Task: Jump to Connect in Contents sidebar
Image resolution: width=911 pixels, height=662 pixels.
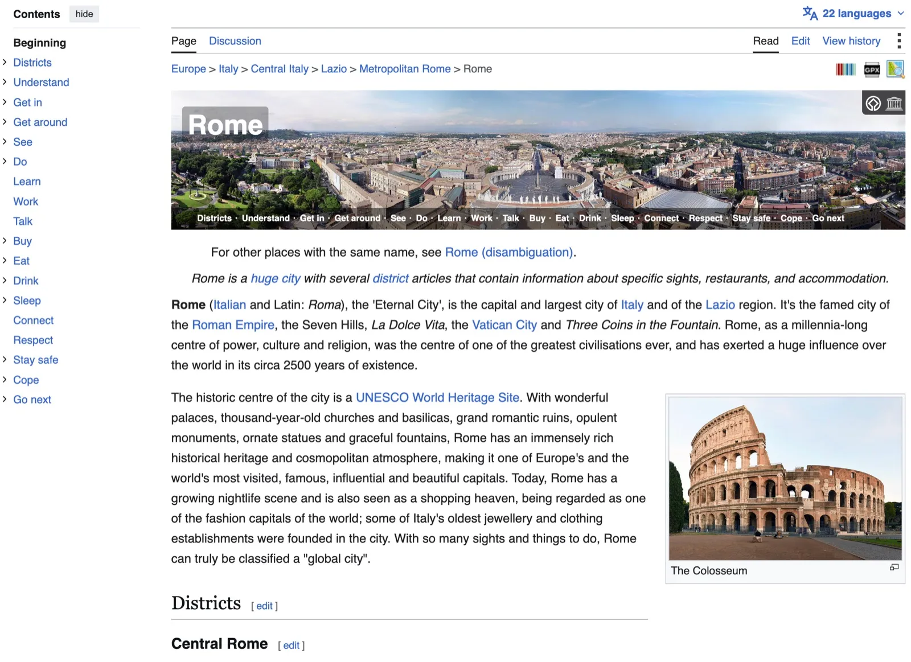Action: 33,320
